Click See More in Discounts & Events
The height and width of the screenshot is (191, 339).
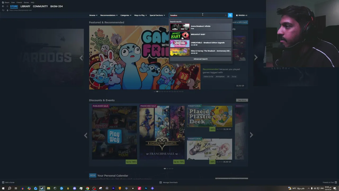(242, 100)
